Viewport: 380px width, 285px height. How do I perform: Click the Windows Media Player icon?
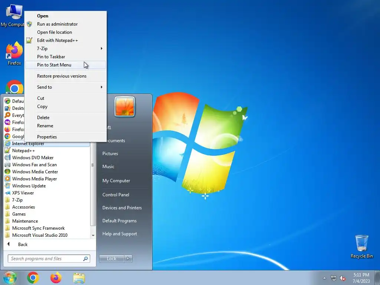click(7, 178)
